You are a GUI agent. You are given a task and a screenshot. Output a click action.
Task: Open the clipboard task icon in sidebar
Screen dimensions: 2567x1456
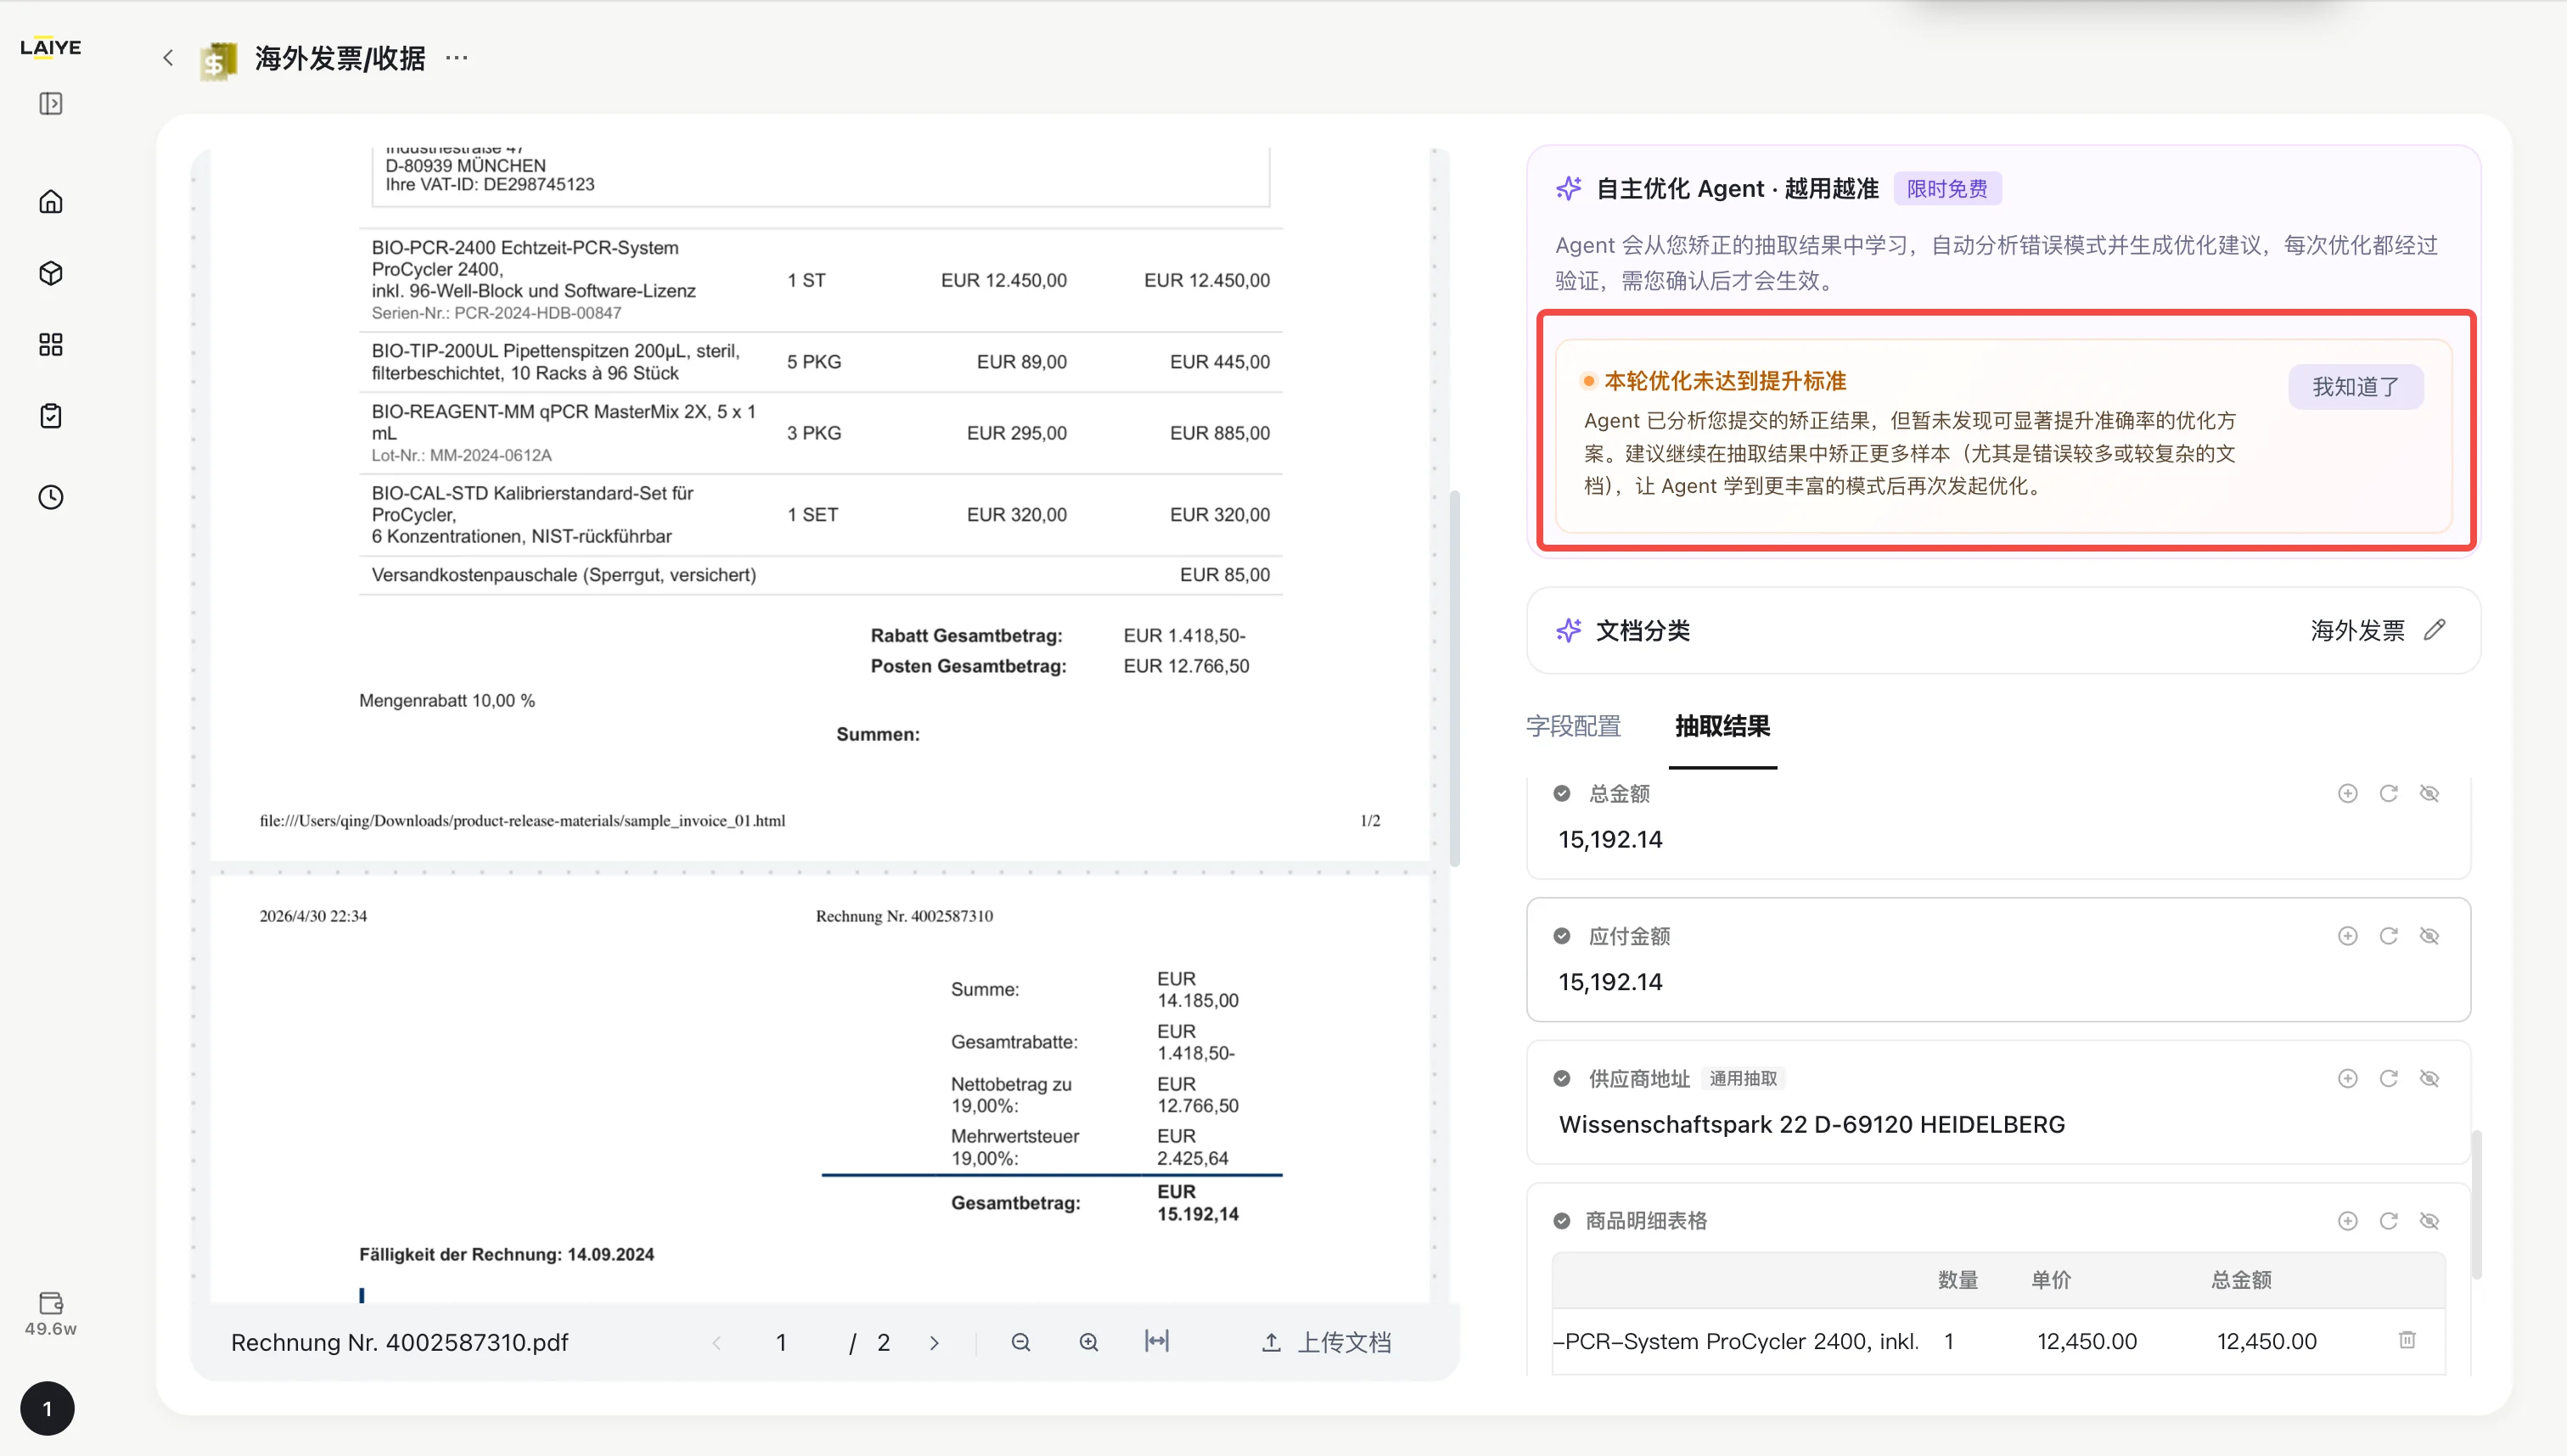coord(51,416)
